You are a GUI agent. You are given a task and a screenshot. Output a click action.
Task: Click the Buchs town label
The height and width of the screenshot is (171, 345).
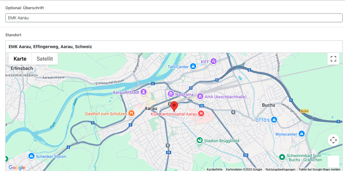coord(268,105)
